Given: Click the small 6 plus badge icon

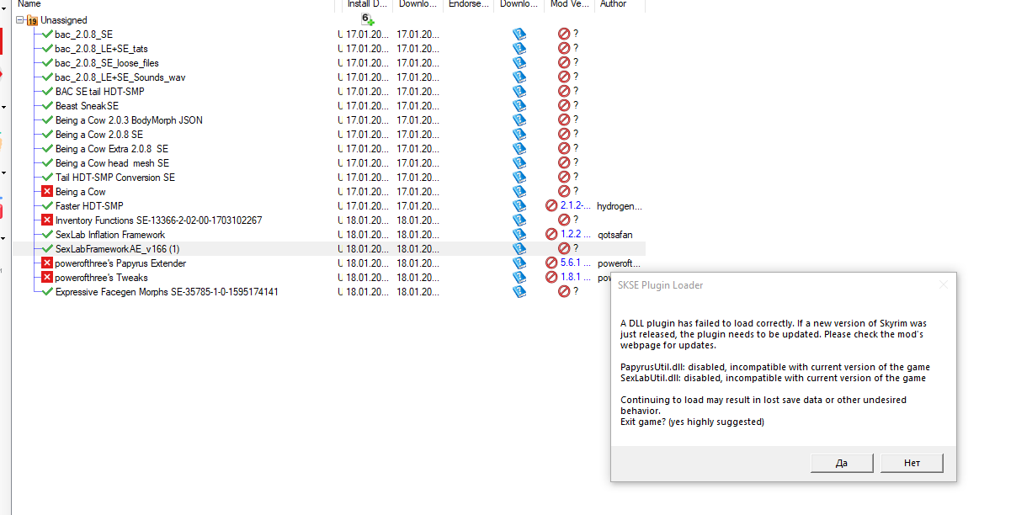Looking at the screenshot, I should pos(367,19).
